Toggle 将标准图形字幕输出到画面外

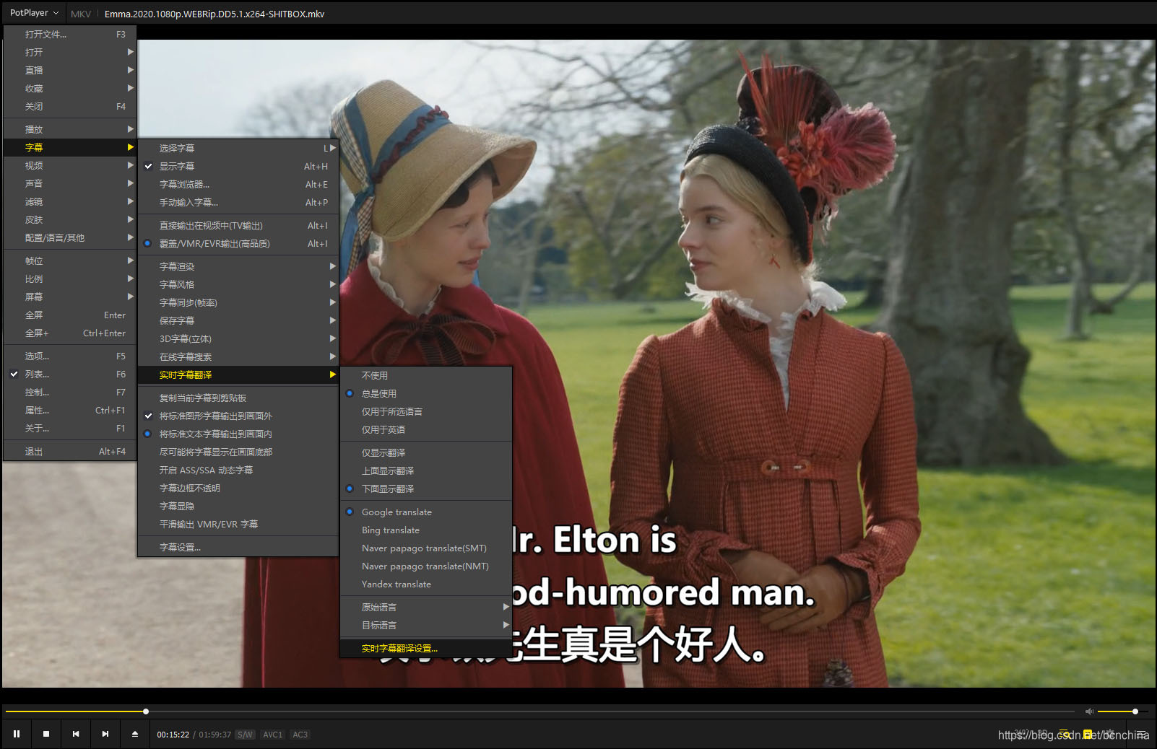point(238,416)
